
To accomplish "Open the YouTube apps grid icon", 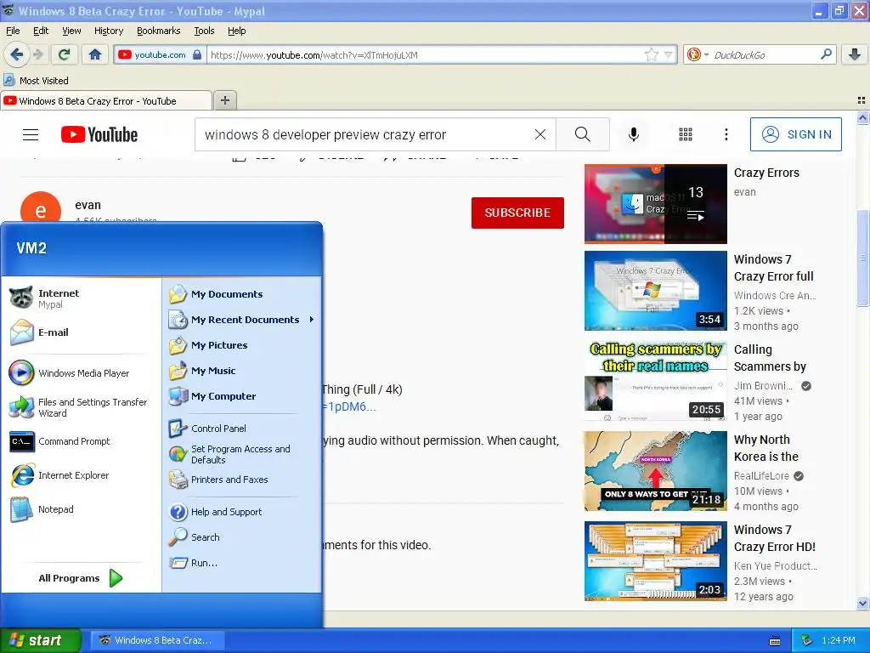I will tap(686, 134).
